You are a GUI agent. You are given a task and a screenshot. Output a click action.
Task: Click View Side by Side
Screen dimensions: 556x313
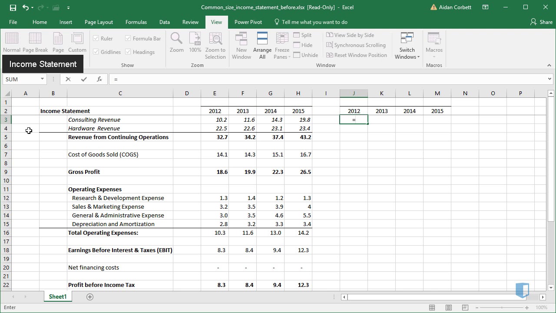350,35
